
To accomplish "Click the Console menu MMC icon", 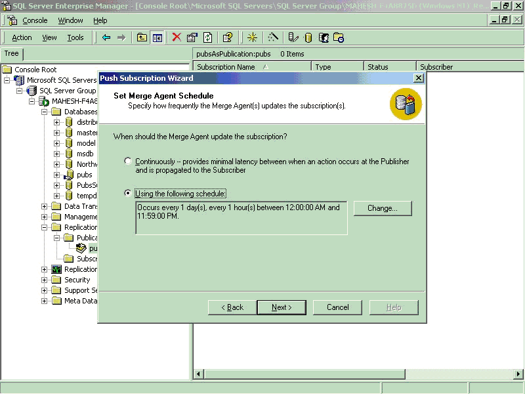I will (x=12, y=20).
